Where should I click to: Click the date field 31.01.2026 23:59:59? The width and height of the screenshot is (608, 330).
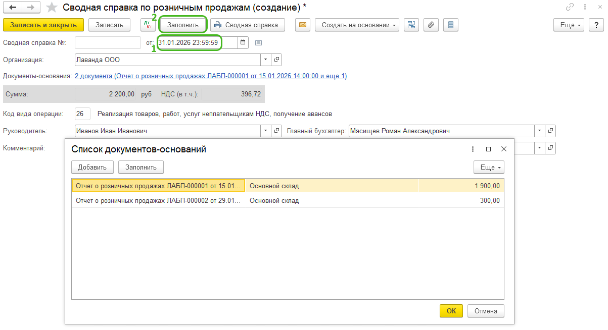198,43
